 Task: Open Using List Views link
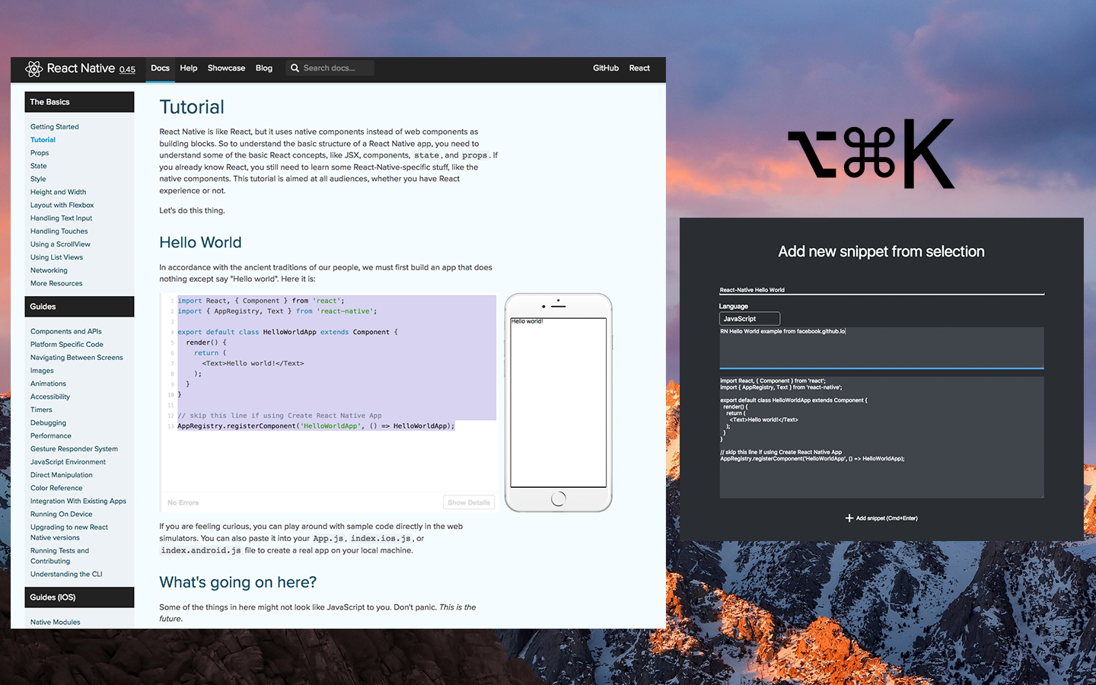(56, 257)
